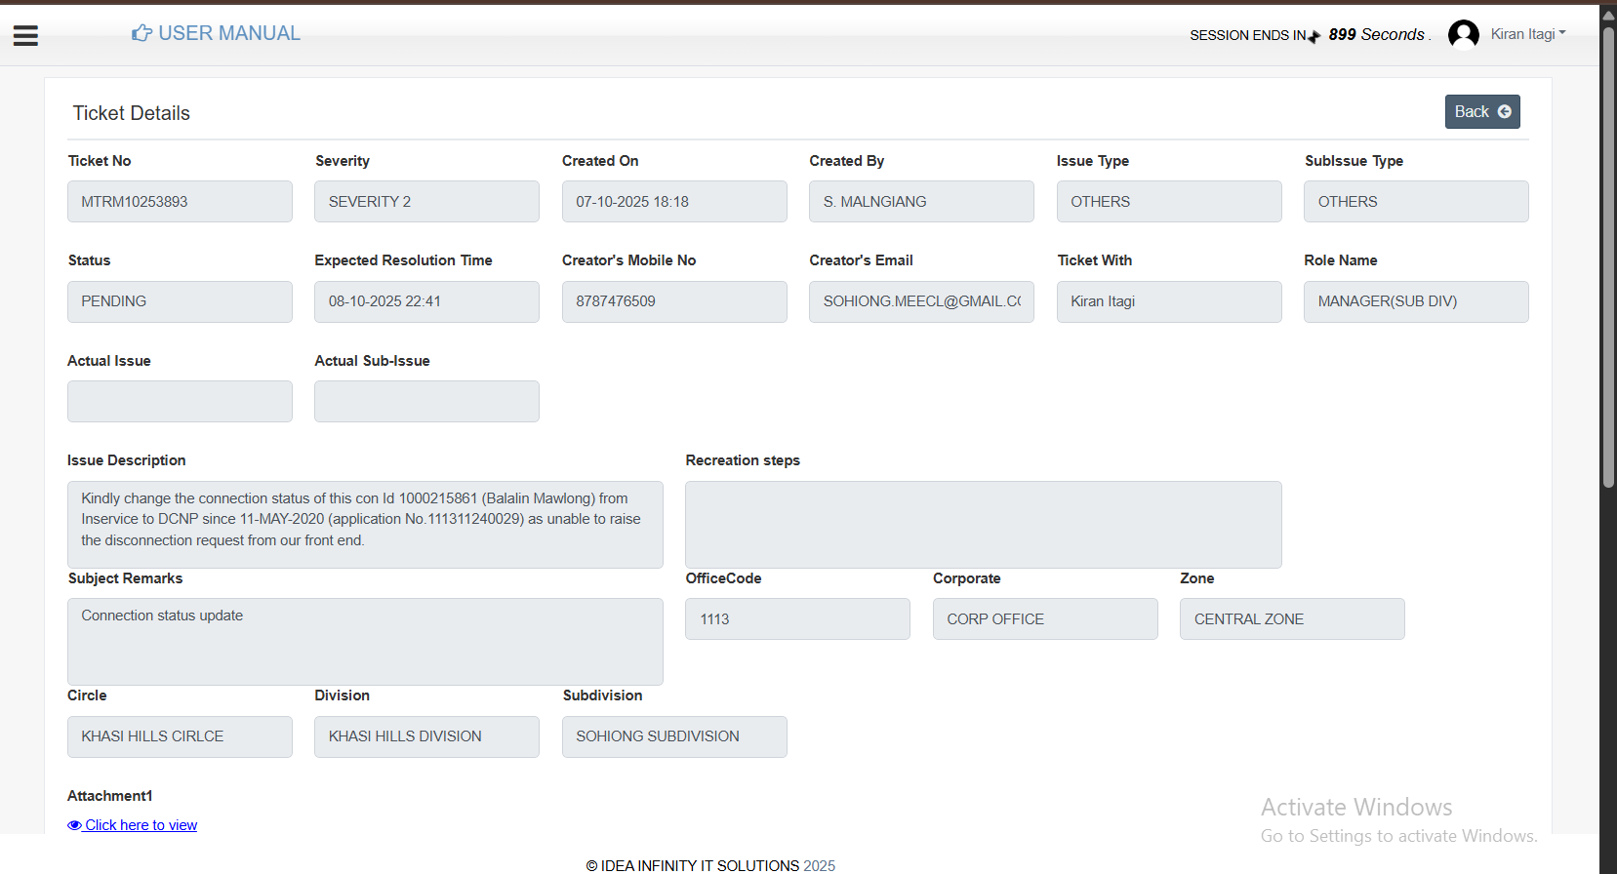Select the Severity field
Image resolution: width=1617 pixels, height=874 pixels.
coord(426,202)
